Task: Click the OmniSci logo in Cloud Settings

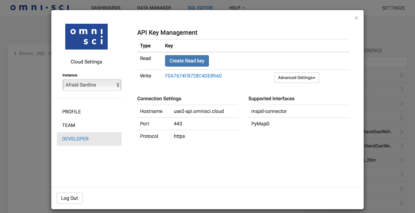Action: 86,36
